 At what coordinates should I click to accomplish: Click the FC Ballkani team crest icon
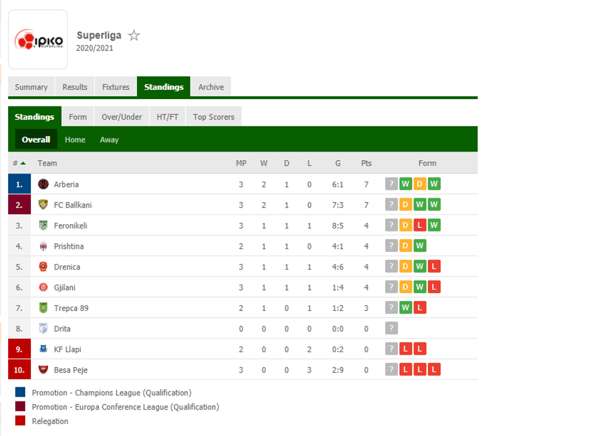pos(43,204)
